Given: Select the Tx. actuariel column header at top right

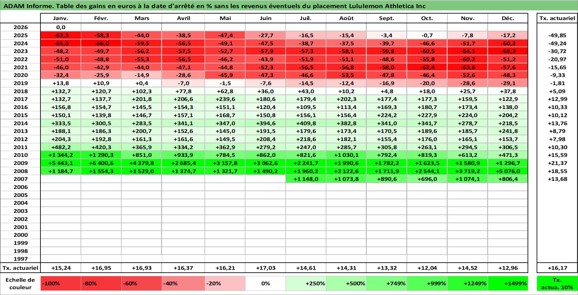Looking at the screenshot, I should point(557,18).
